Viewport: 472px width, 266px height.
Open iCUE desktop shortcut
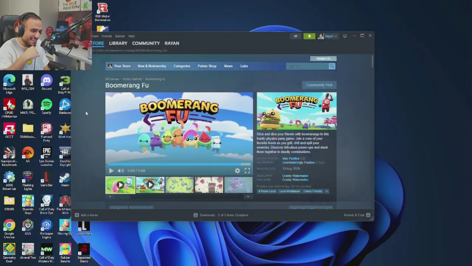pos(28,228)
